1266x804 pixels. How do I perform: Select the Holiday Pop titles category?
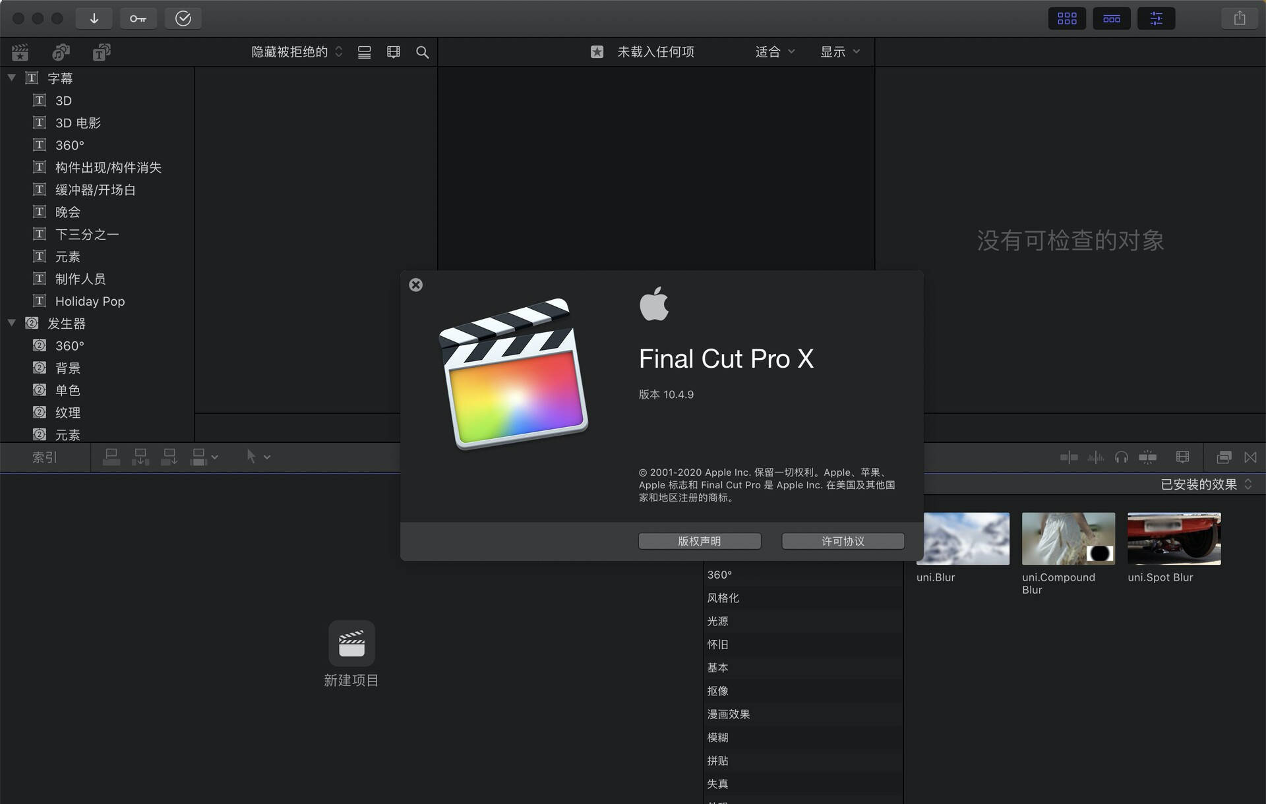pyautogui.click(x=90, y=301)
